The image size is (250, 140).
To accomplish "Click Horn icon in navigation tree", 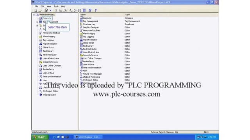I will click(41, 80).
